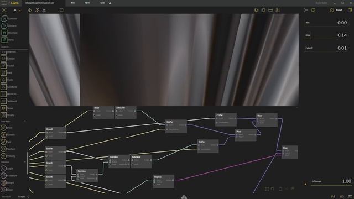
Task: Select Surface data map in sidebar
Action: coord(8,149)
